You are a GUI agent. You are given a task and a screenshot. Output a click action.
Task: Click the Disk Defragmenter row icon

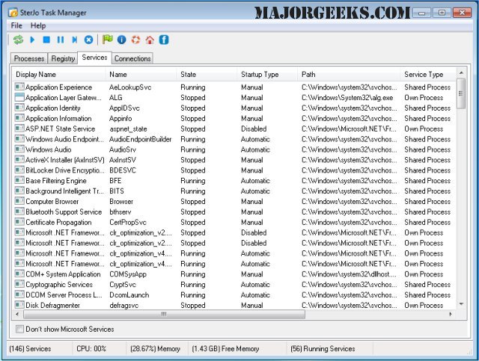pos(19,305)
